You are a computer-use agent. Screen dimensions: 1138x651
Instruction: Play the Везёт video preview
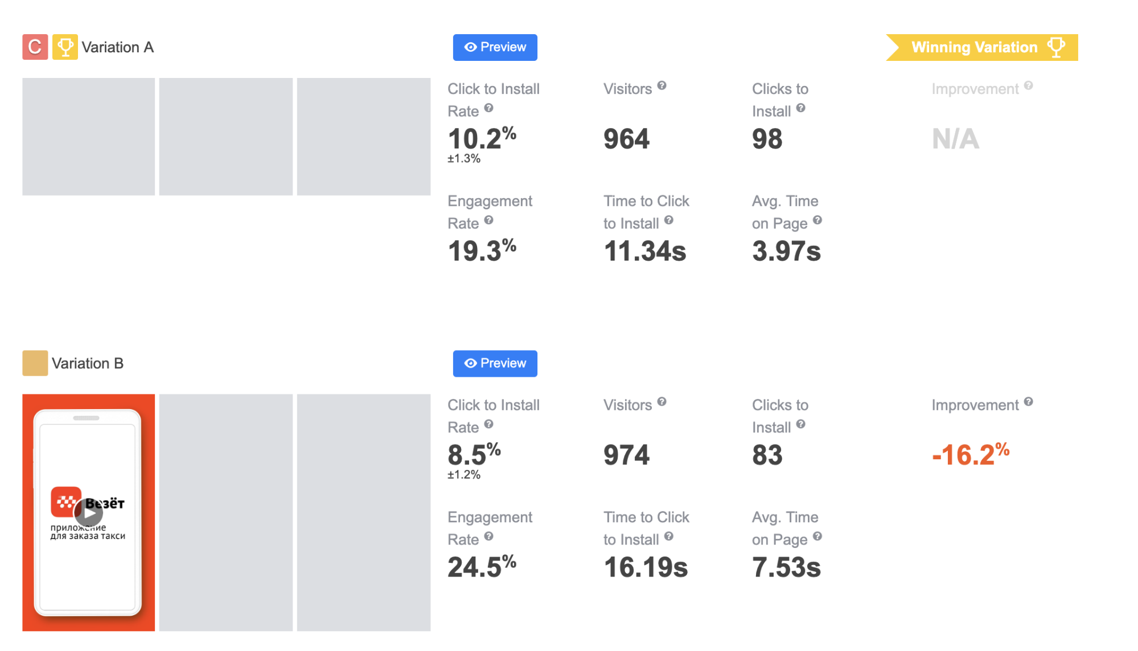click(89, 513)
